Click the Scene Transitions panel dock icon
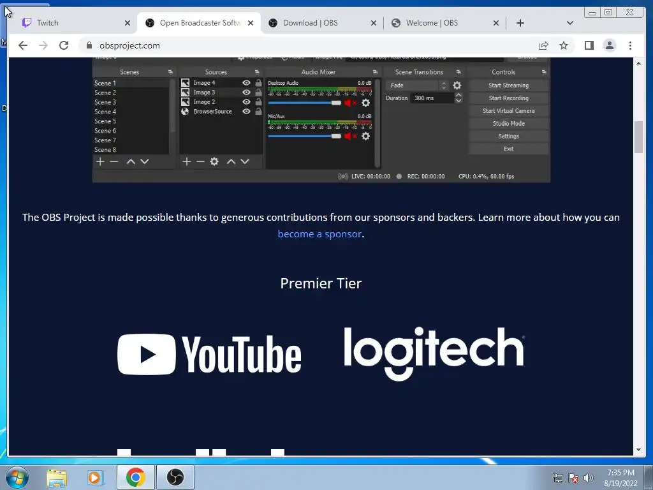Viewport: 653px width, 490px height. [x=459, y=72]
